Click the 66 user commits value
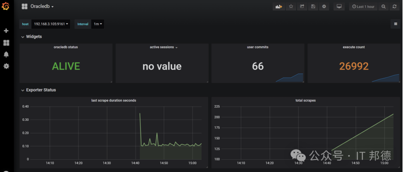 click(258, 67)
